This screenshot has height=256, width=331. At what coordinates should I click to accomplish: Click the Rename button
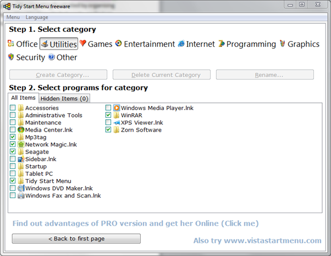(x=265, y=75)
